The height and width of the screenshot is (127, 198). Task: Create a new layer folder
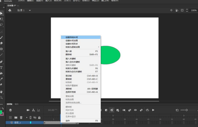[x=16, y=118]
